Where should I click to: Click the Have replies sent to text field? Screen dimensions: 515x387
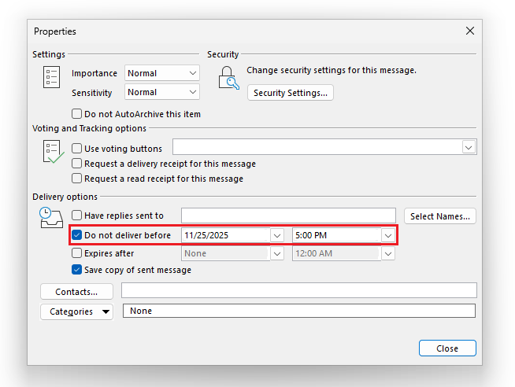coord(288,216)
